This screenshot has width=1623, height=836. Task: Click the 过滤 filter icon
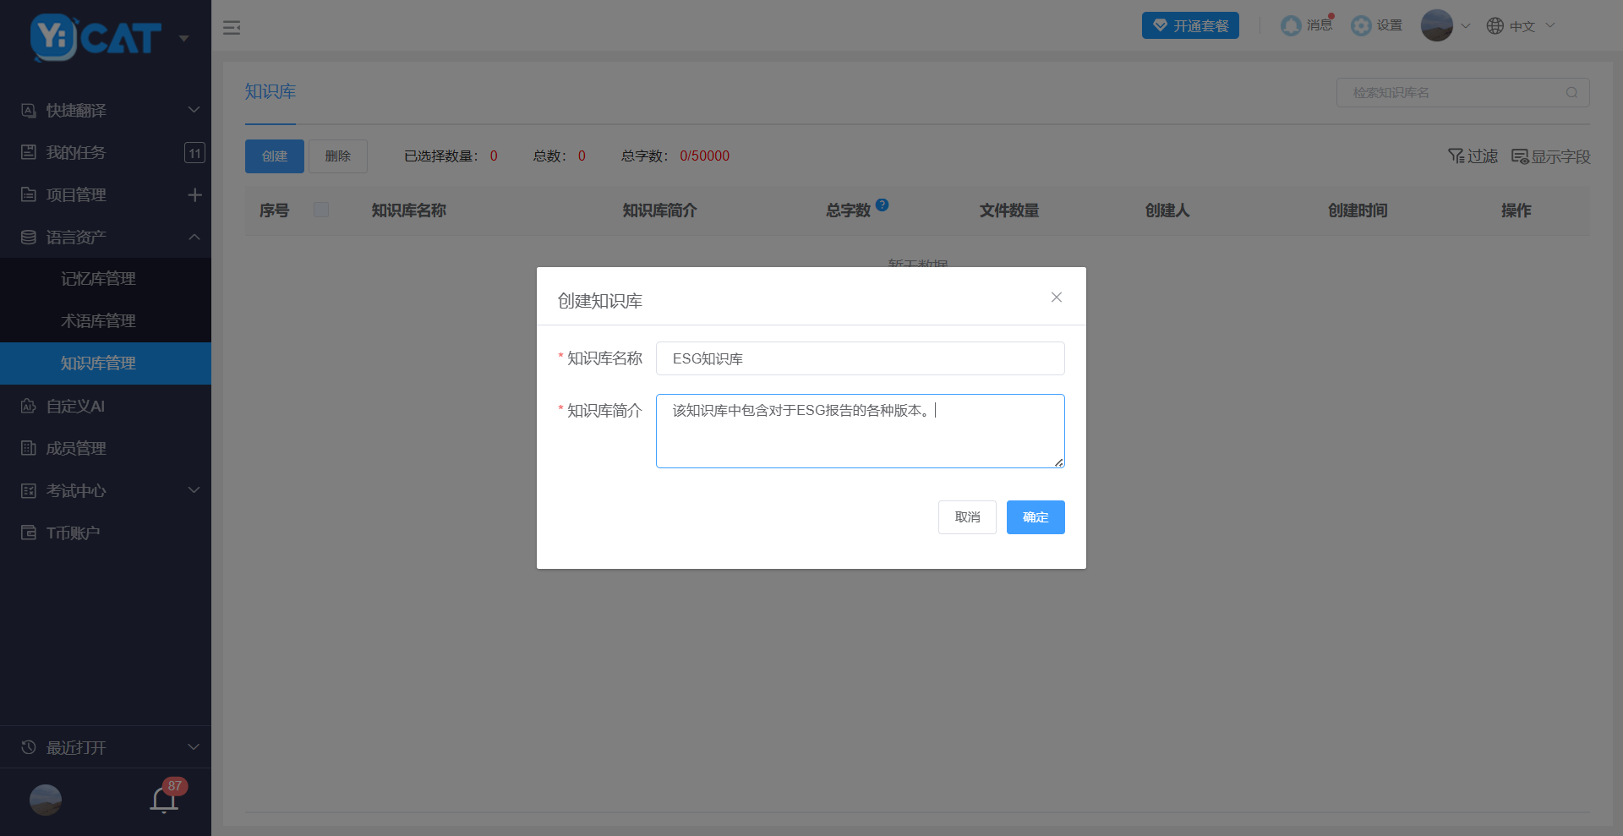tap(1456, 156)
